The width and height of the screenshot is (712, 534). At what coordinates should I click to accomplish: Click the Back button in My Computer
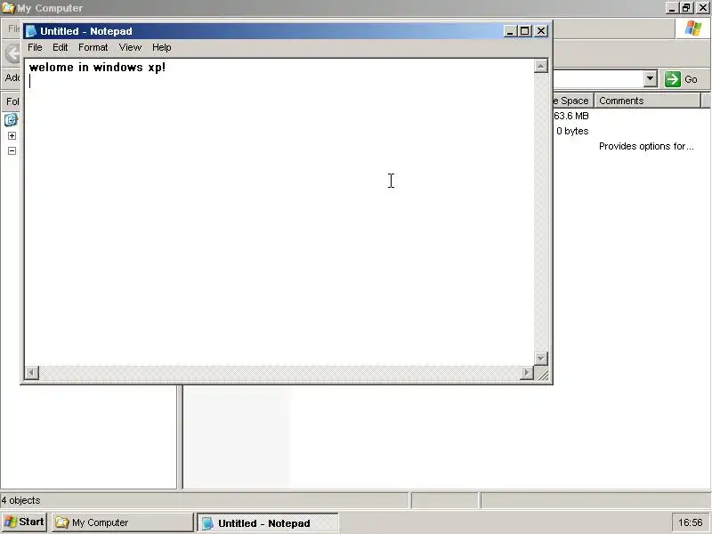(x=12, y=53)
